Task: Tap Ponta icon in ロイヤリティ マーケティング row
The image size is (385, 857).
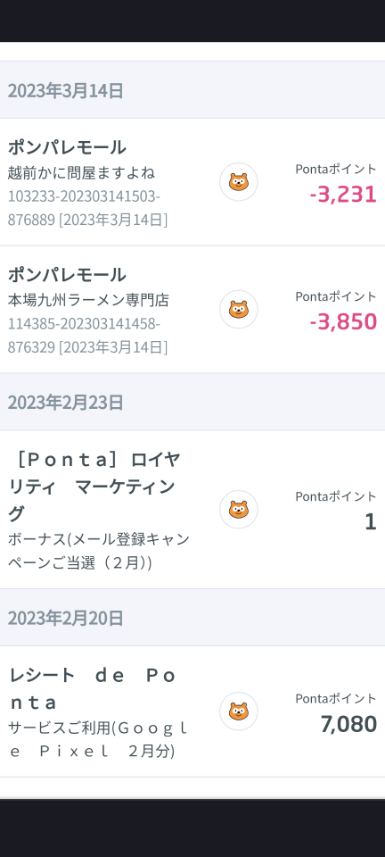Action: [238, 510]
